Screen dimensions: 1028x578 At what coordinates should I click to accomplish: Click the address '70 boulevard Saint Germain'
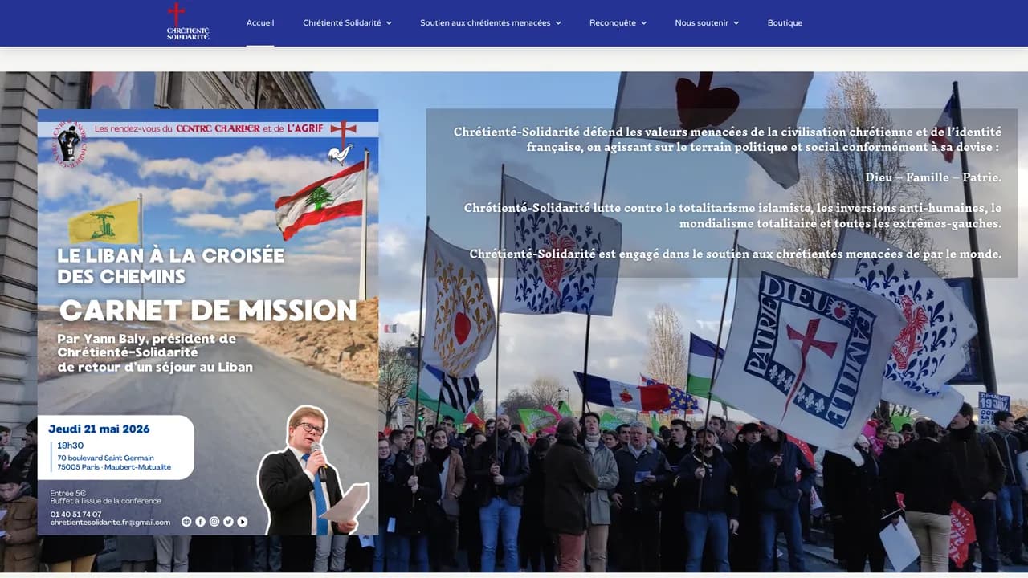(105, 458)
